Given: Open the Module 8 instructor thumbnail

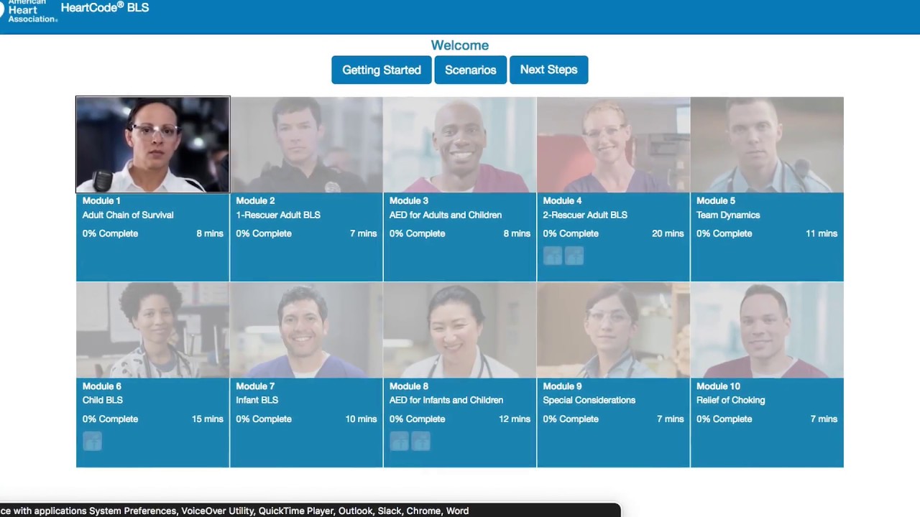Looking at the screenshot, I should click(460, 330).
